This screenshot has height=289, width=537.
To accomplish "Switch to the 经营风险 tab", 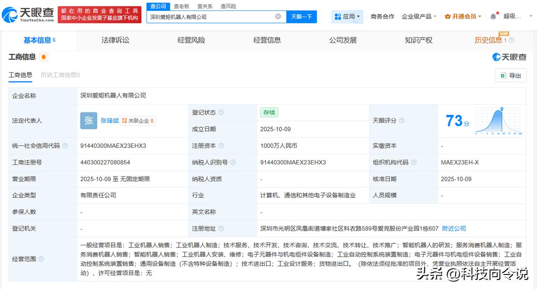I will click(191, 40).
